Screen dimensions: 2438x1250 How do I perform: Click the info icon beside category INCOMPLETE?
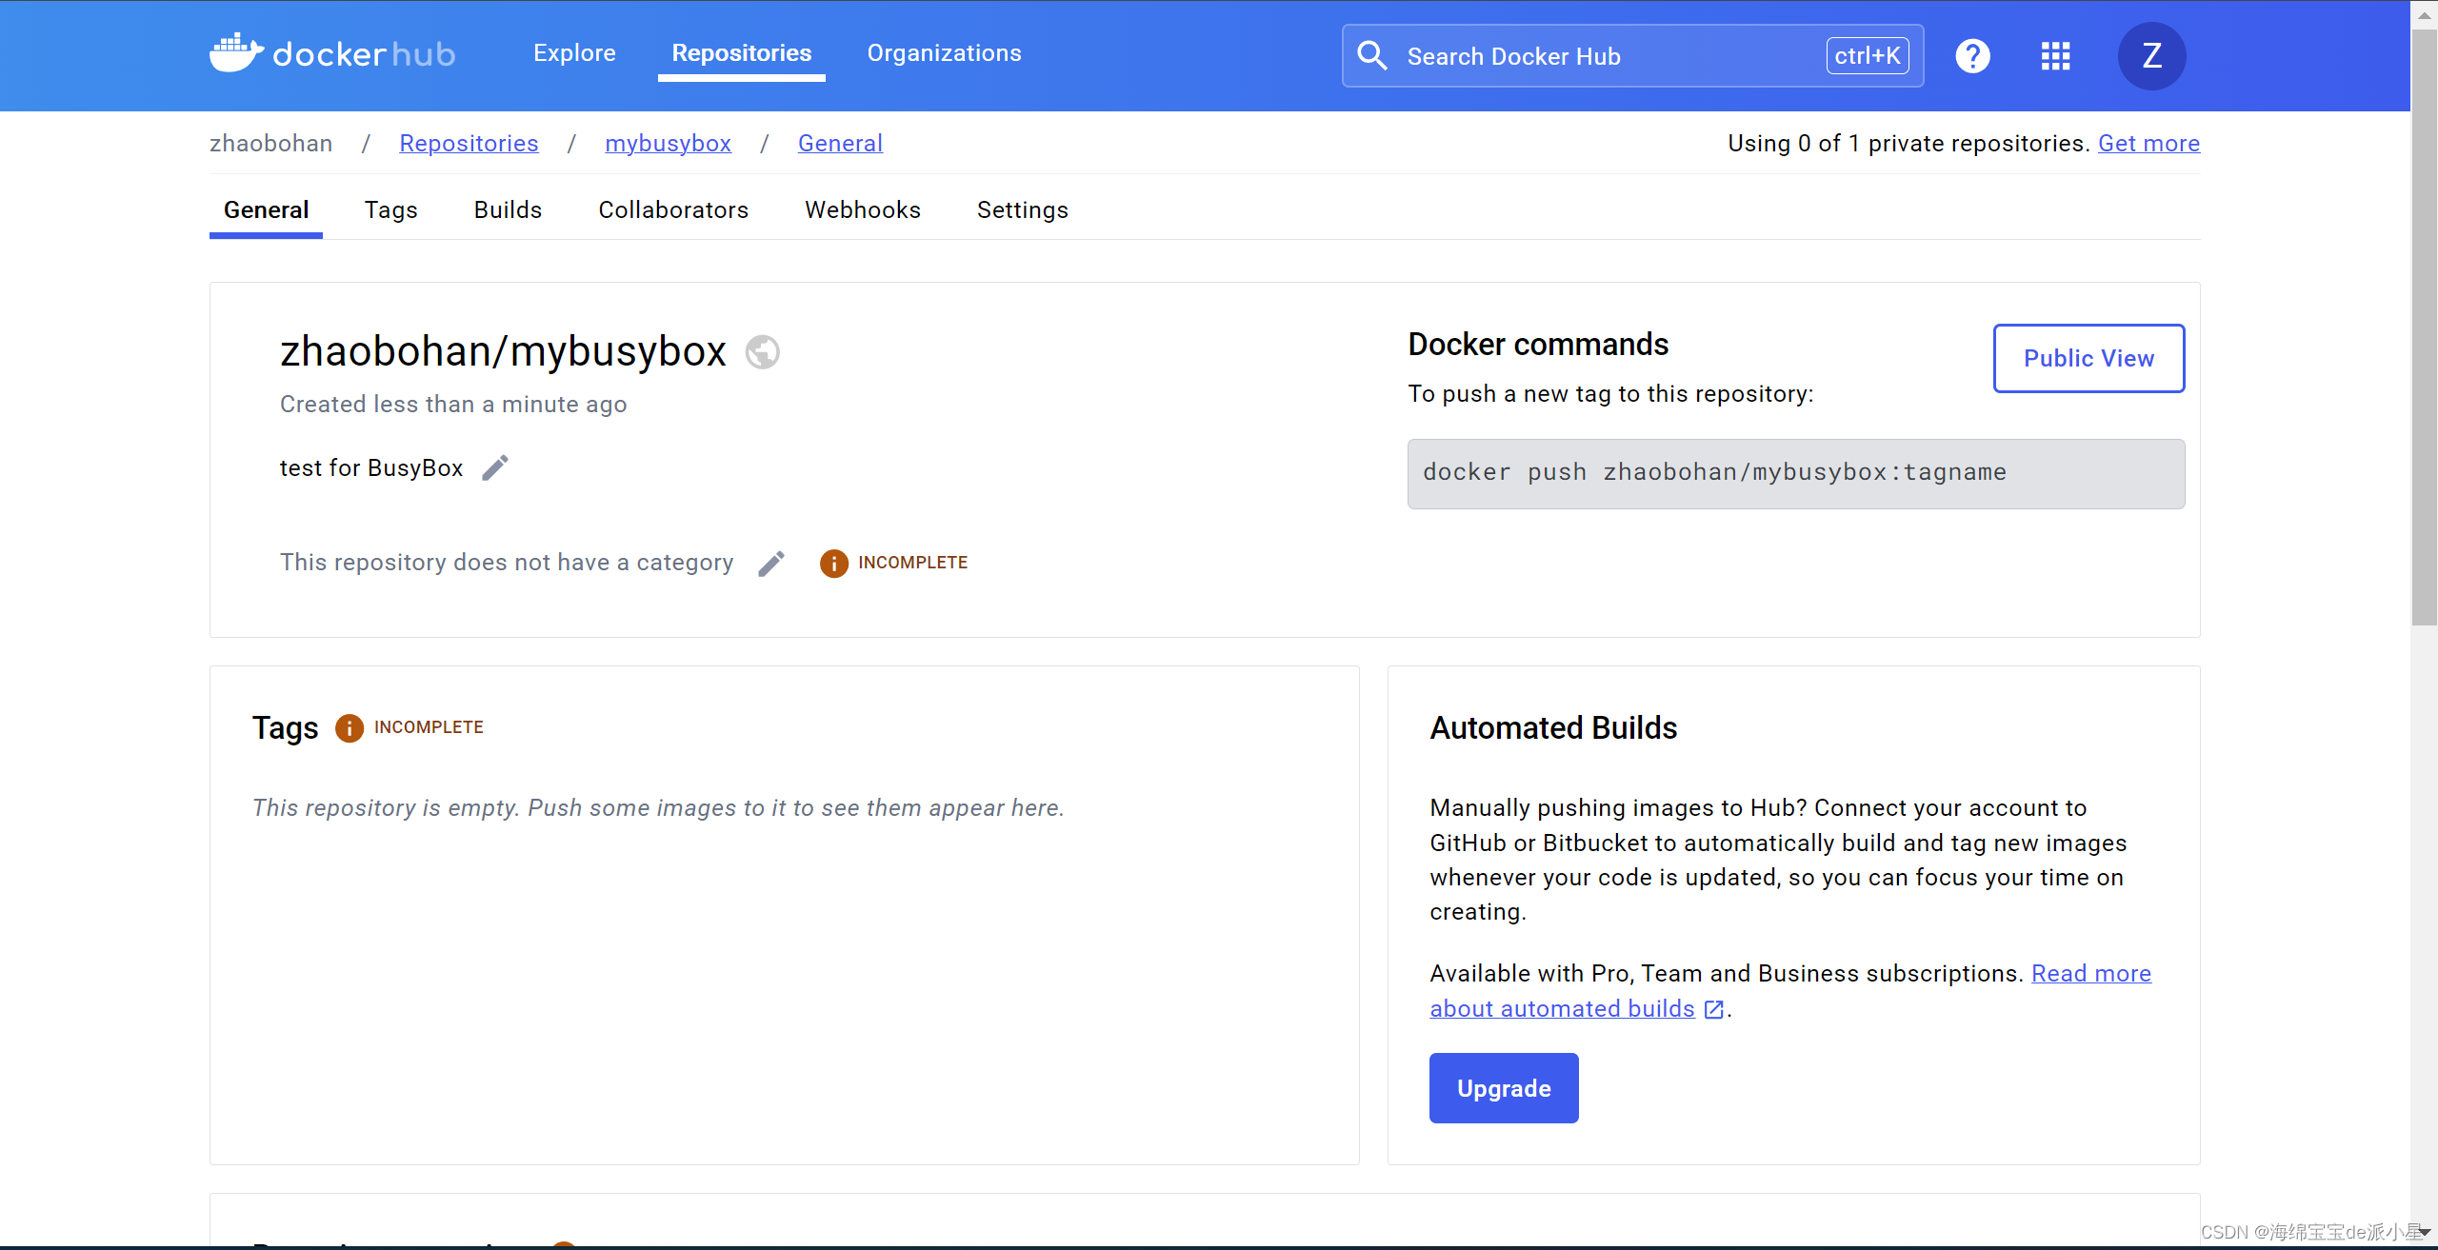[x=833, y=564]
